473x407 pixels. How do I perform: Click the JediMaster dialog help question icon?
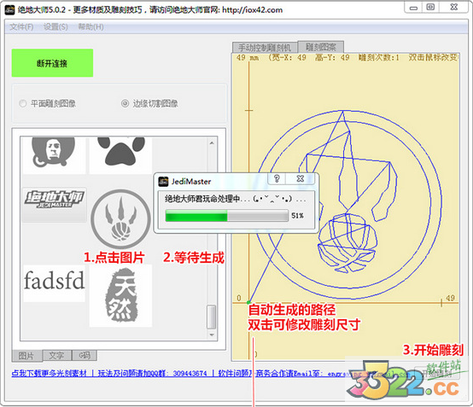(277, 179)
